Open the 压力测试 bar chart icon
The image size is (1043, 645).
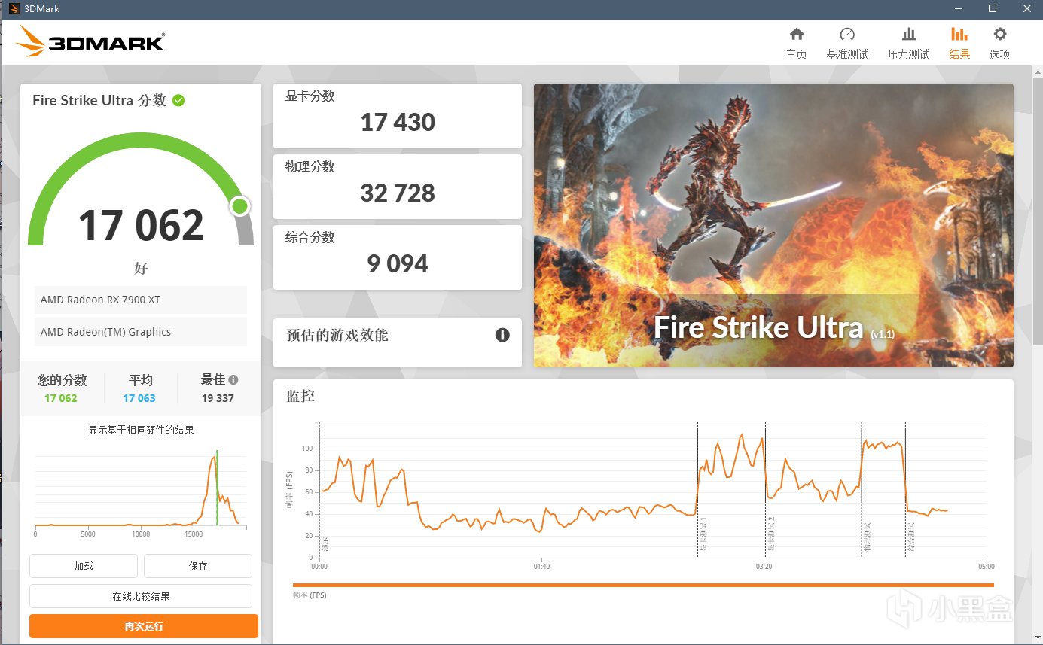(x=909, y=34)
